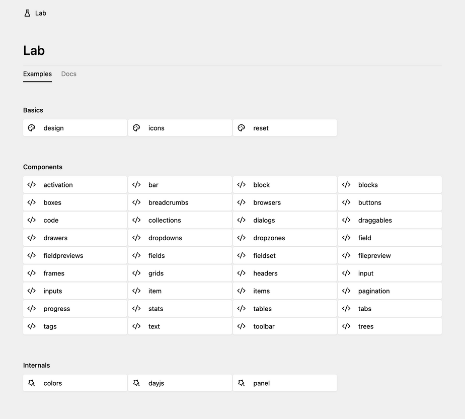The image size is (465, 419).
Task: Click the palette icon next to design
Action: [x=32, y=128]
